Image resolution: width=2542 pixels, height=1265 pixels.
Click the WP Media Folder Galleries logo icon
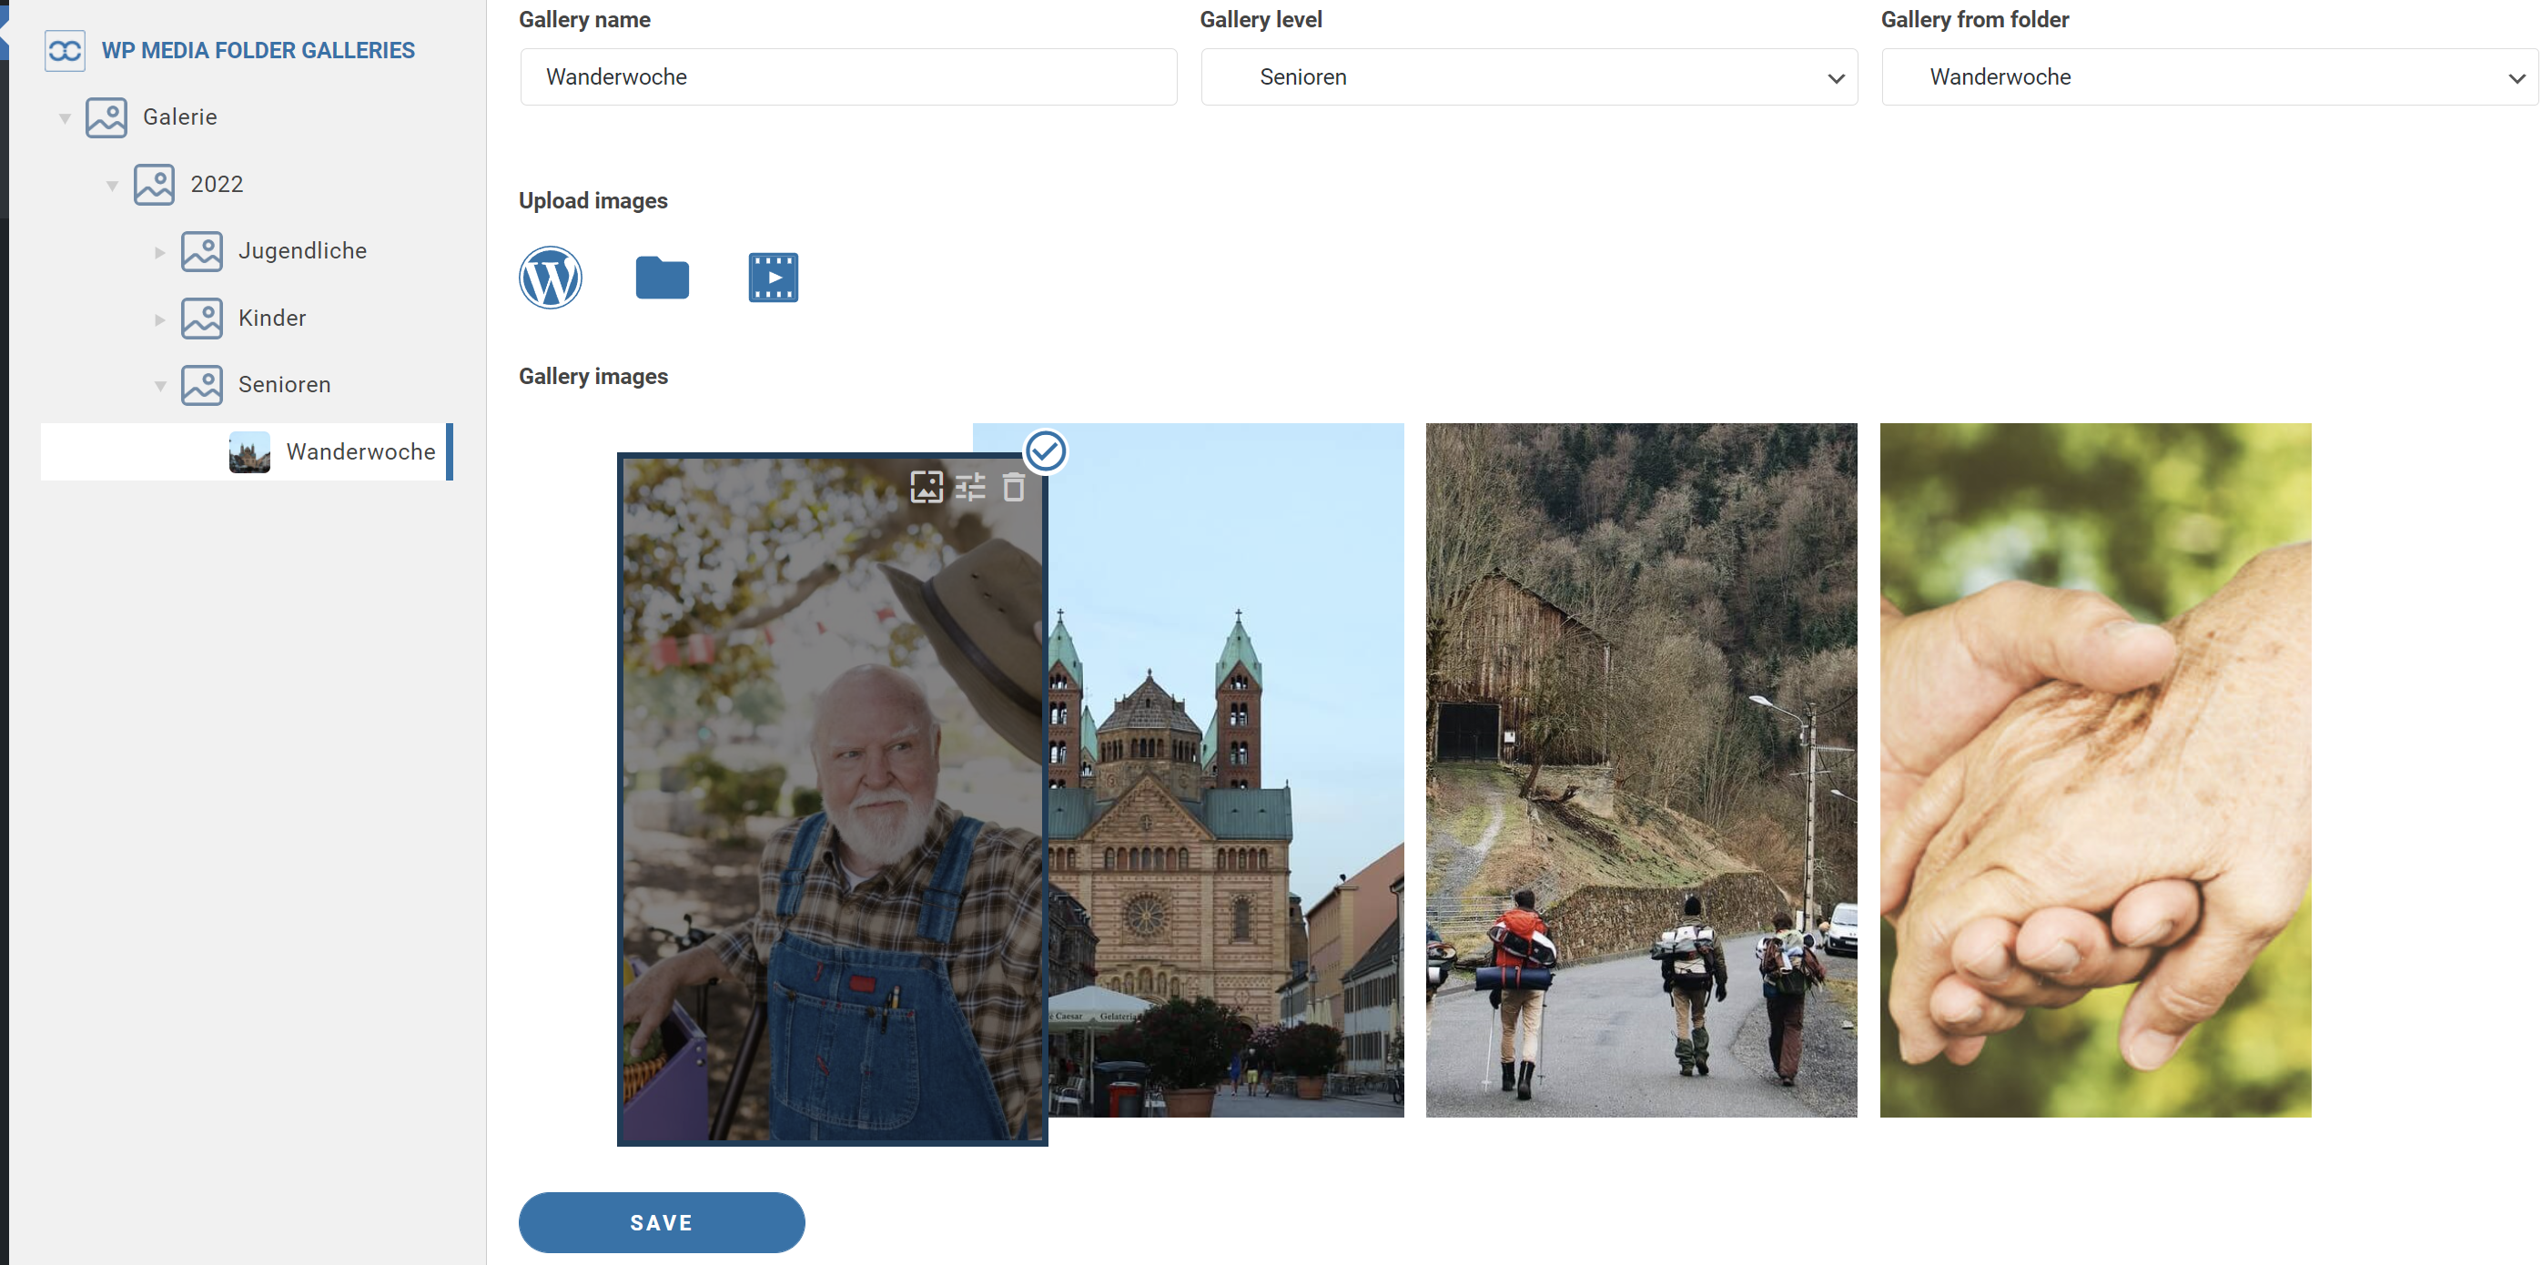pyautogui.click(x=66, y=50)
